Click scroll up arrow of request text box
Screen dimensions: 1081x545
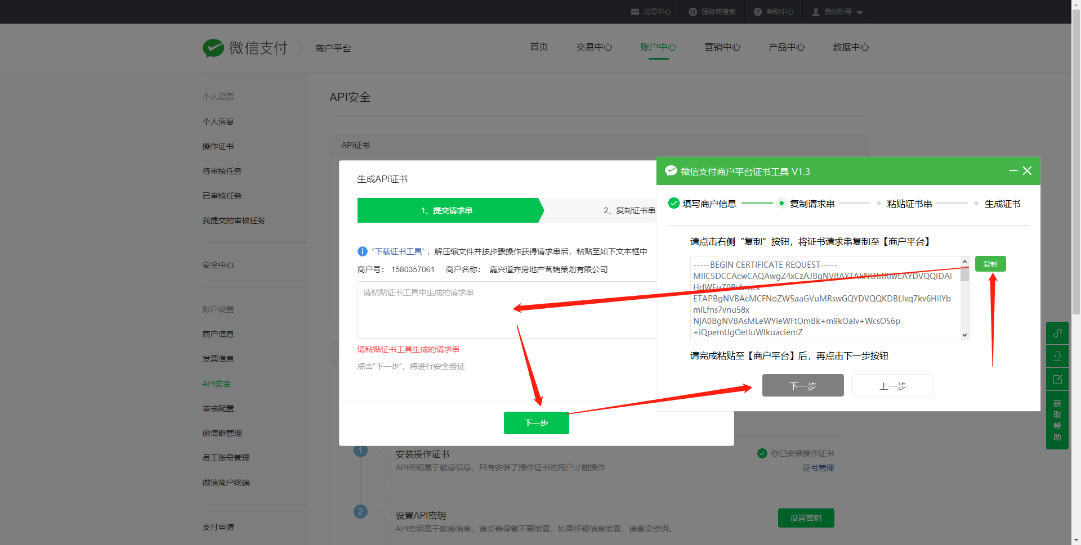964,262
